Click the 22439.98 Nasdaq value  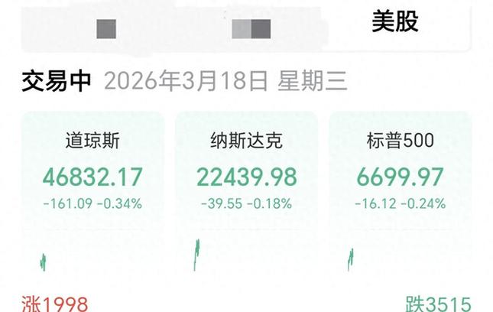pos(246,177)
